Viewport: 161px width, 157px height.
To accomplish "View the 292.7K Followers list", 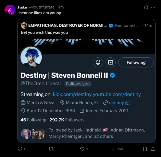I will pyautogui.click(x=67, y=120).
